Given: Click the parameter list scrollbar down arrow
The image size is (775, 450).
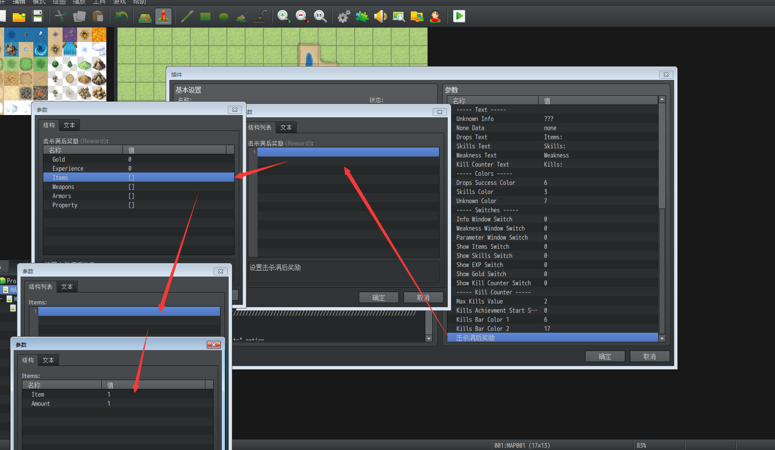Looking at the screenshot, I should pos(662,339).
